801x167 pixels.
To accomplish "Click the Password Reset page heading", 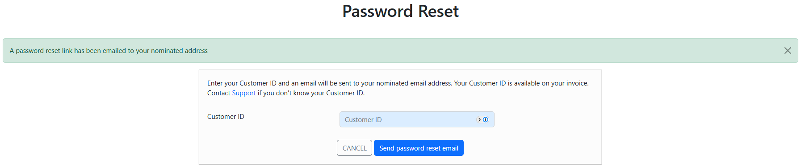I will tap(400, 11).
